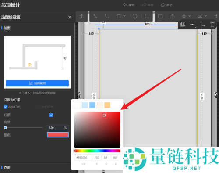Open the eye visibility dropdown arrow
This screenshot has width=219, height=173.
pos(190,16)
